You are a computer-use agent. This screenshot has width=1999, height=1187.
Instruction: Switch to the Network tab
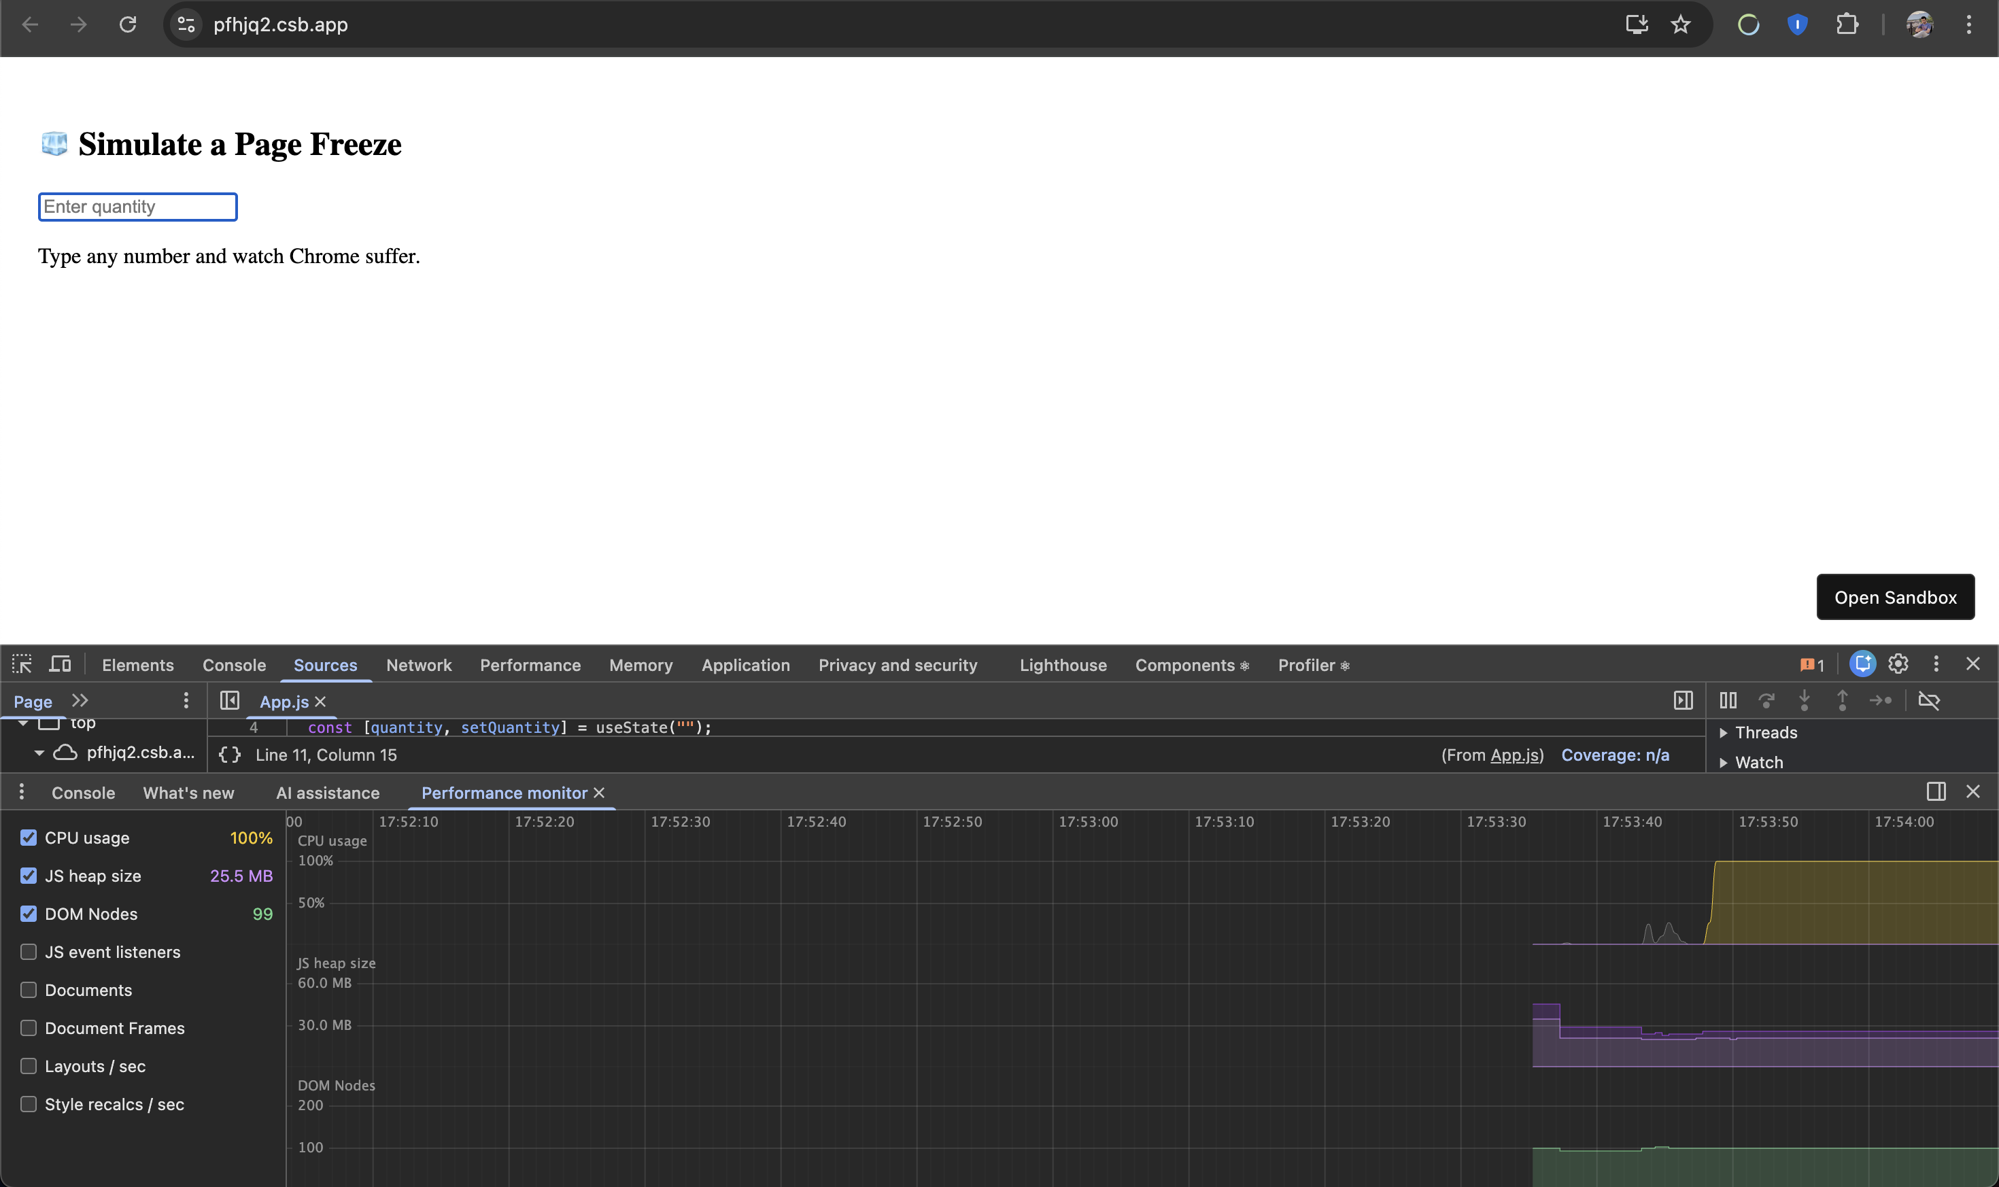point(418,665)
